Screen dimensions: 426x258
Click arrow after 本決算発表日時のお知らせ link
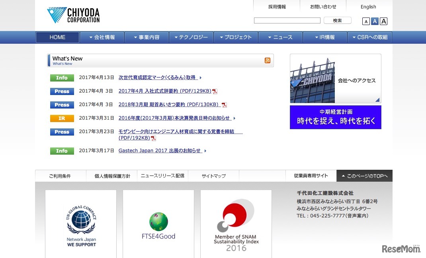tap(234, 118)
